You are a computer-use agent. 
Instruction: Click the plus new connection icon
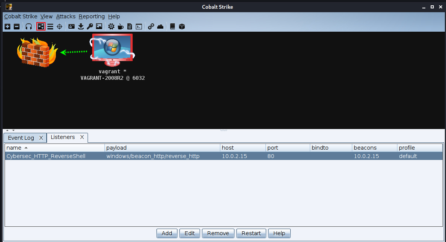pyautogui.click(x=7, y=26)
